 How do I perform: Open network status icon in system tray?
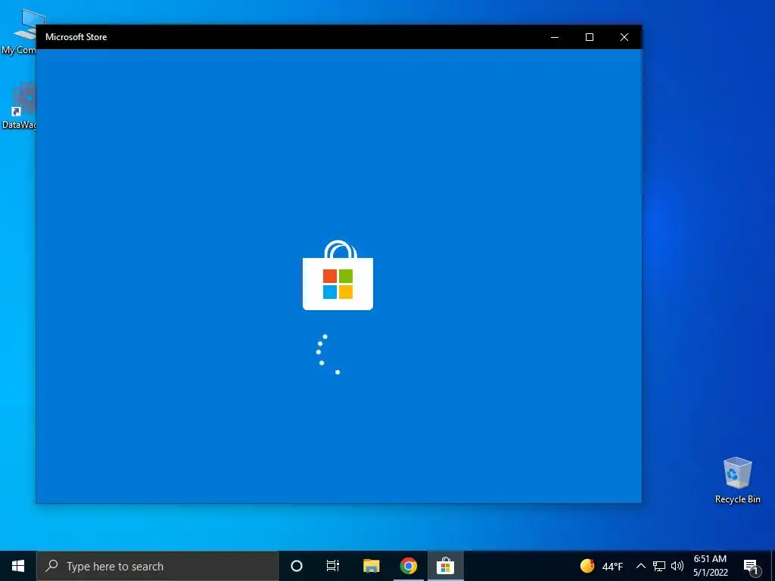pyautogui.click(x=659, y=566)
